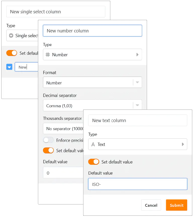Open the Text type selector arrow
The width and height of the screenshot is (193, 217).
click(183, 144)
